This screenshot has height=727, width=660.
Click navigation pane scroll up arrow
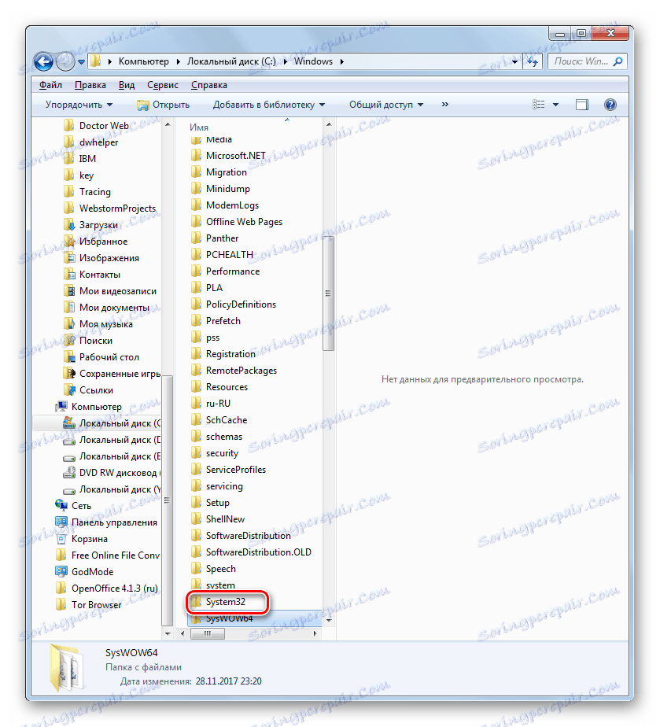click(168, 124)
